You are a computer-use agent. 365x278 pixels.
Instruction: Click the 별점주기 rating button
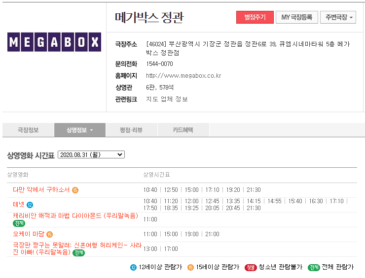(255, 17)
